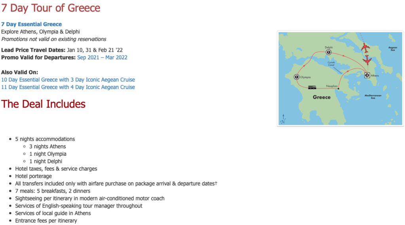Image resolution: width=405 pixels, height=225 pixels.
Task: Click the Mediterranean Sea label on the map
Action: point(373,96)
